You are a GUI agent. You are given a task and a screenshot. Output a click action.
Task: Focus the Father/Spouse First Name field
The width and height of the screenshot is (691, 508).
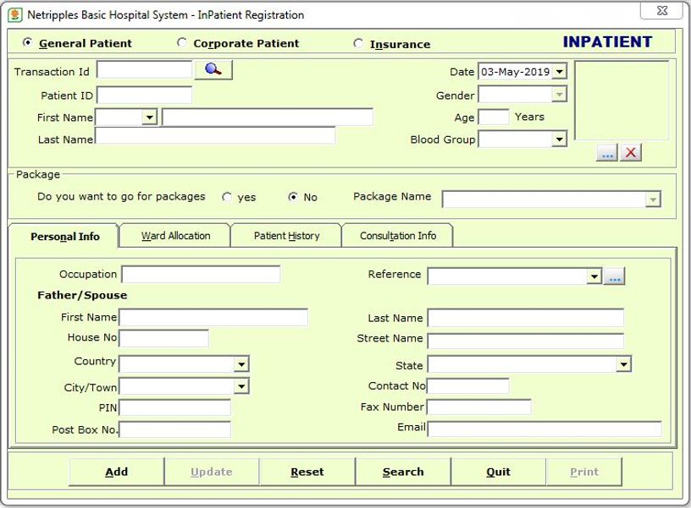click(x=213, y=318)
